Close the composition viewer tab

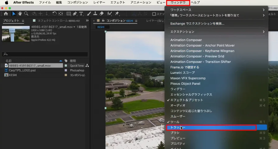click(x=94, y=21)
